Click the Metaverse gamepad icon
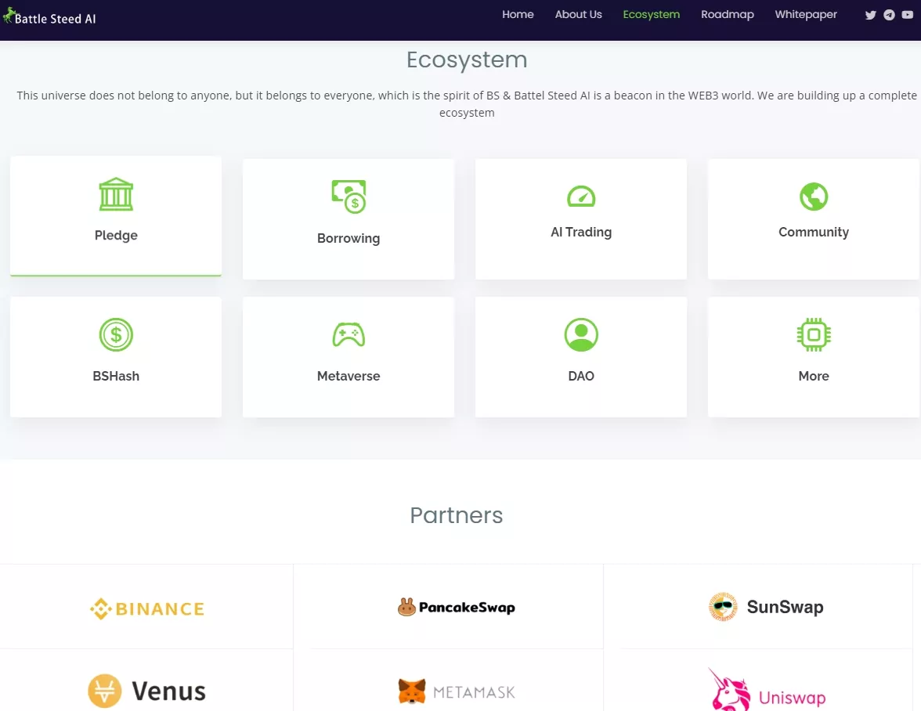Image resolution: width=921 pixels, height=711 pixels. pos(349,334)
